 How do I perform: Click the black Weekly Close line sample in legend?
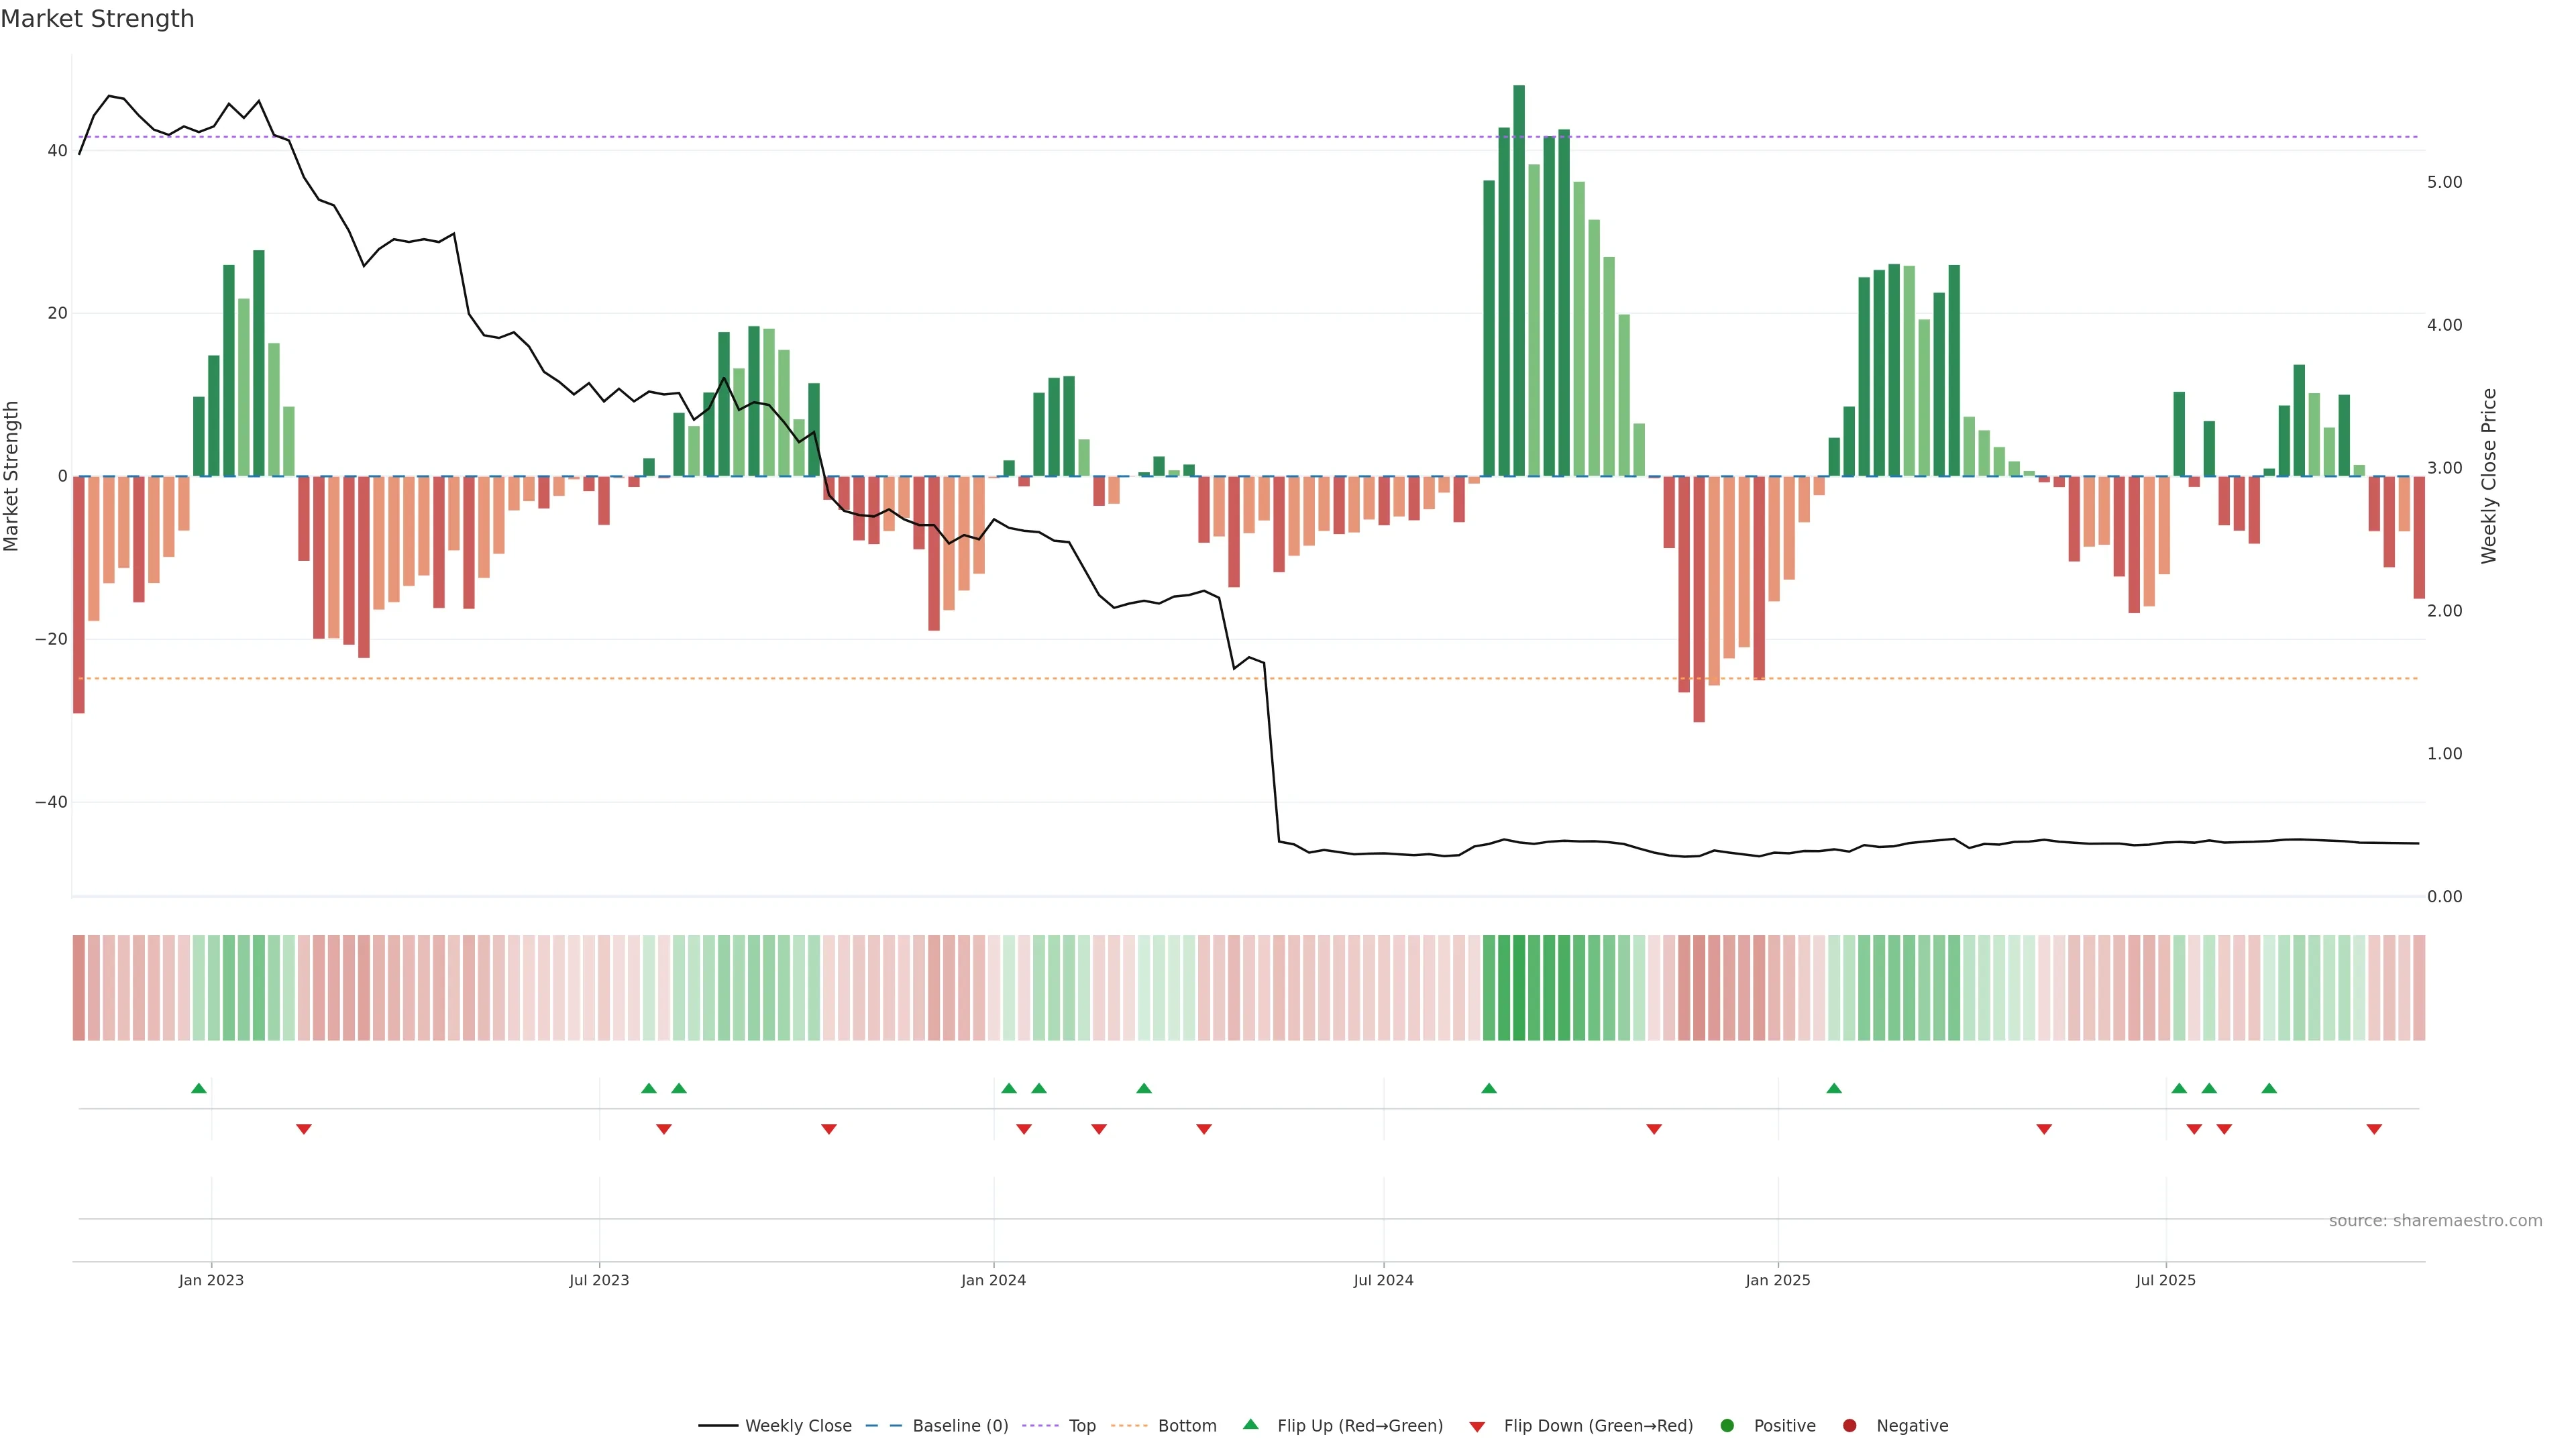tap(718, 1426)
